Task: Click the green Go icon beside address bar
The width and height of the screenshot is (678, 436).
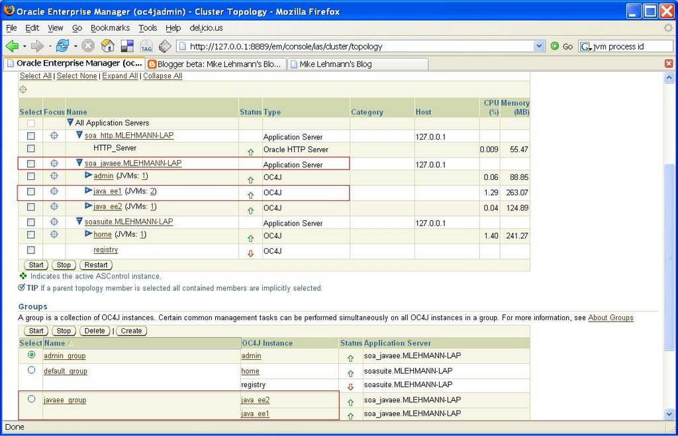Action: pos(555,46)
